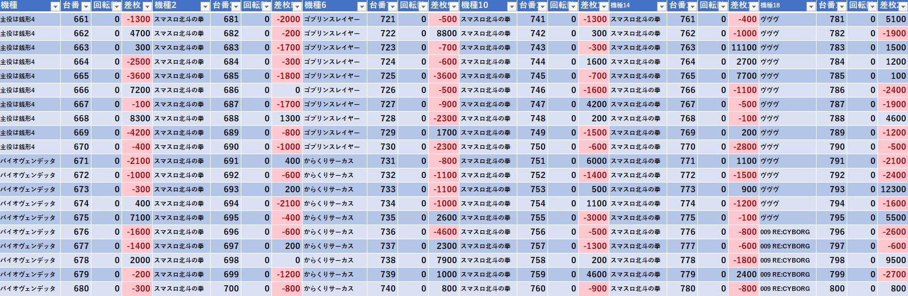Image resolution: width=908 pixels, height=296 pixels.
Task: Open 差枚 filter for machines 741–760
Action: pos(604,6)
